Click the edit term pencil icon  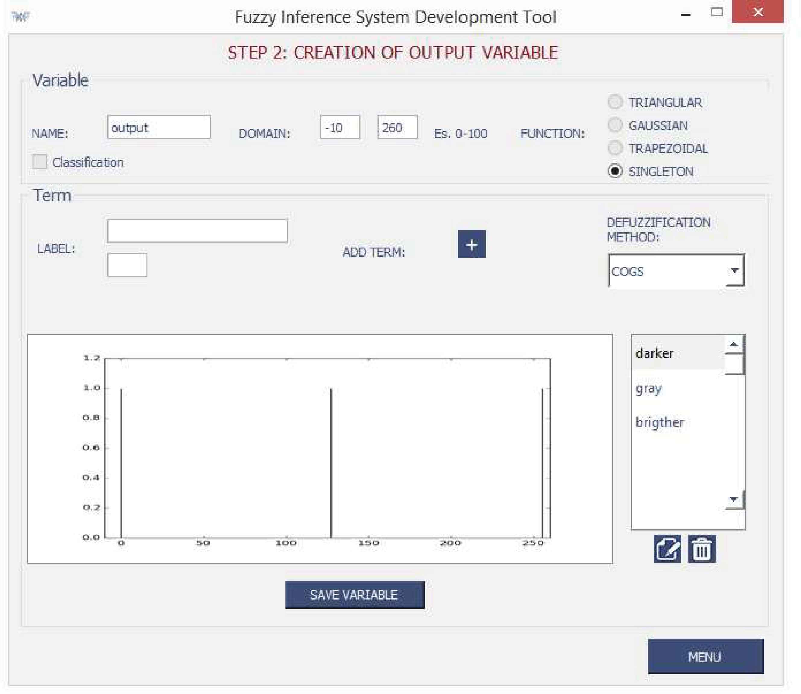pyautogui.click(x=667, y=549)
